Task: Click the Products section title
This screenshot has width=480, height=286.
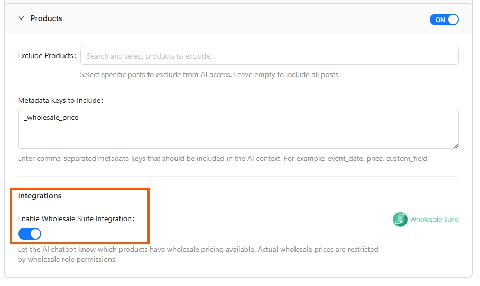Action: 47,18
